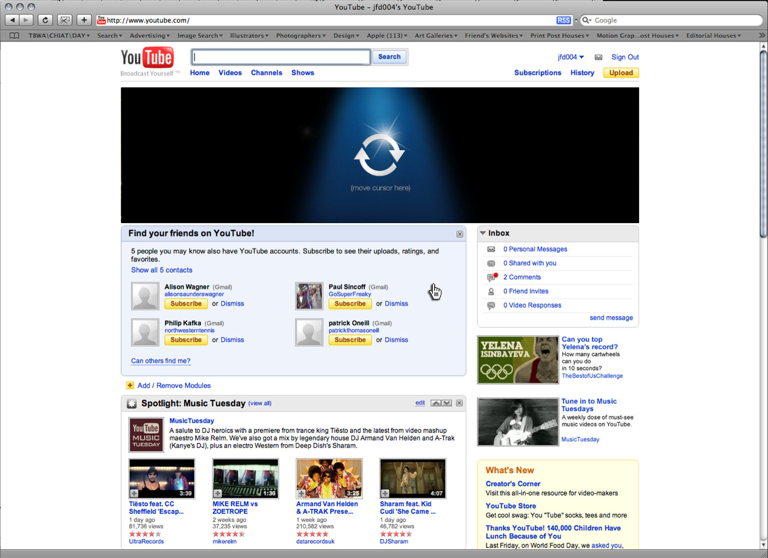Rate the Sharam video using its star rating
Viewport: 768px width, 558px height.
[x=396, y=534]
